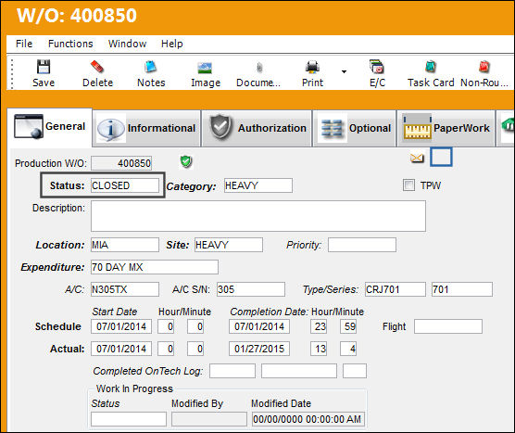Screen dimensions: 515x433
Task: Click the Modified Date field
Action: pos(308,419)
